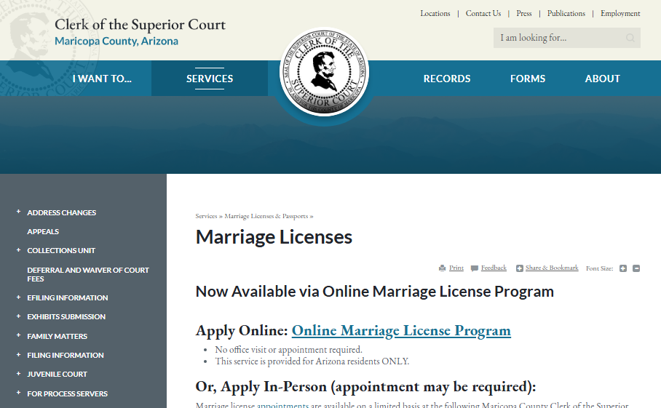Expand the Juvenile Court sidebar section
The height and width of the screenshot is (408, 661).
(x=18, y=374)
